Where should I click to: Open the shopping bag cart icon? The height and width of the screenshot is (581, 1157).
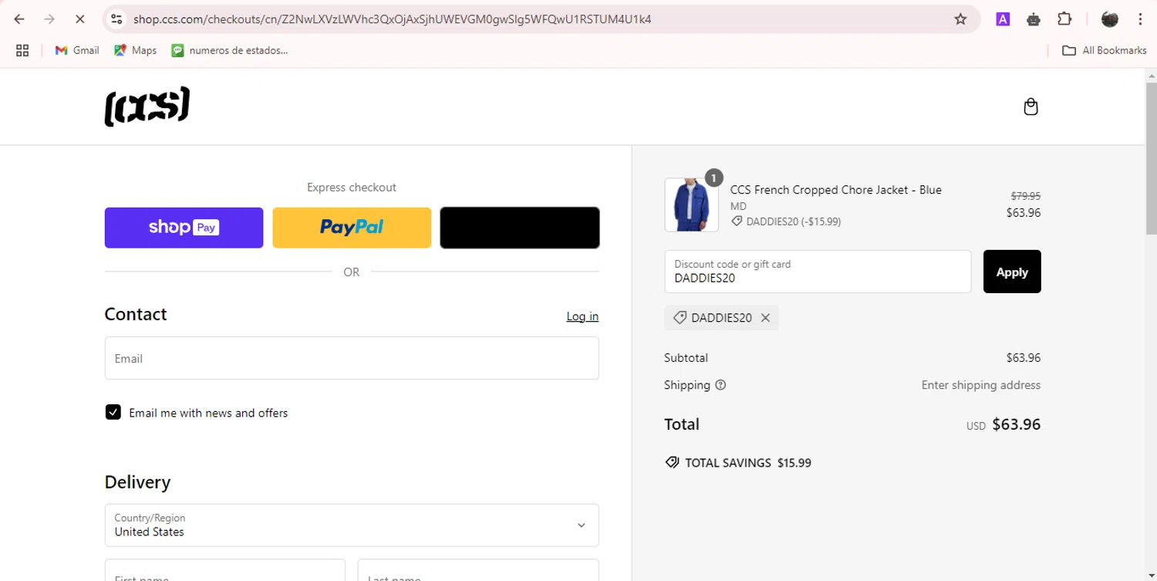pos(1031,106)
